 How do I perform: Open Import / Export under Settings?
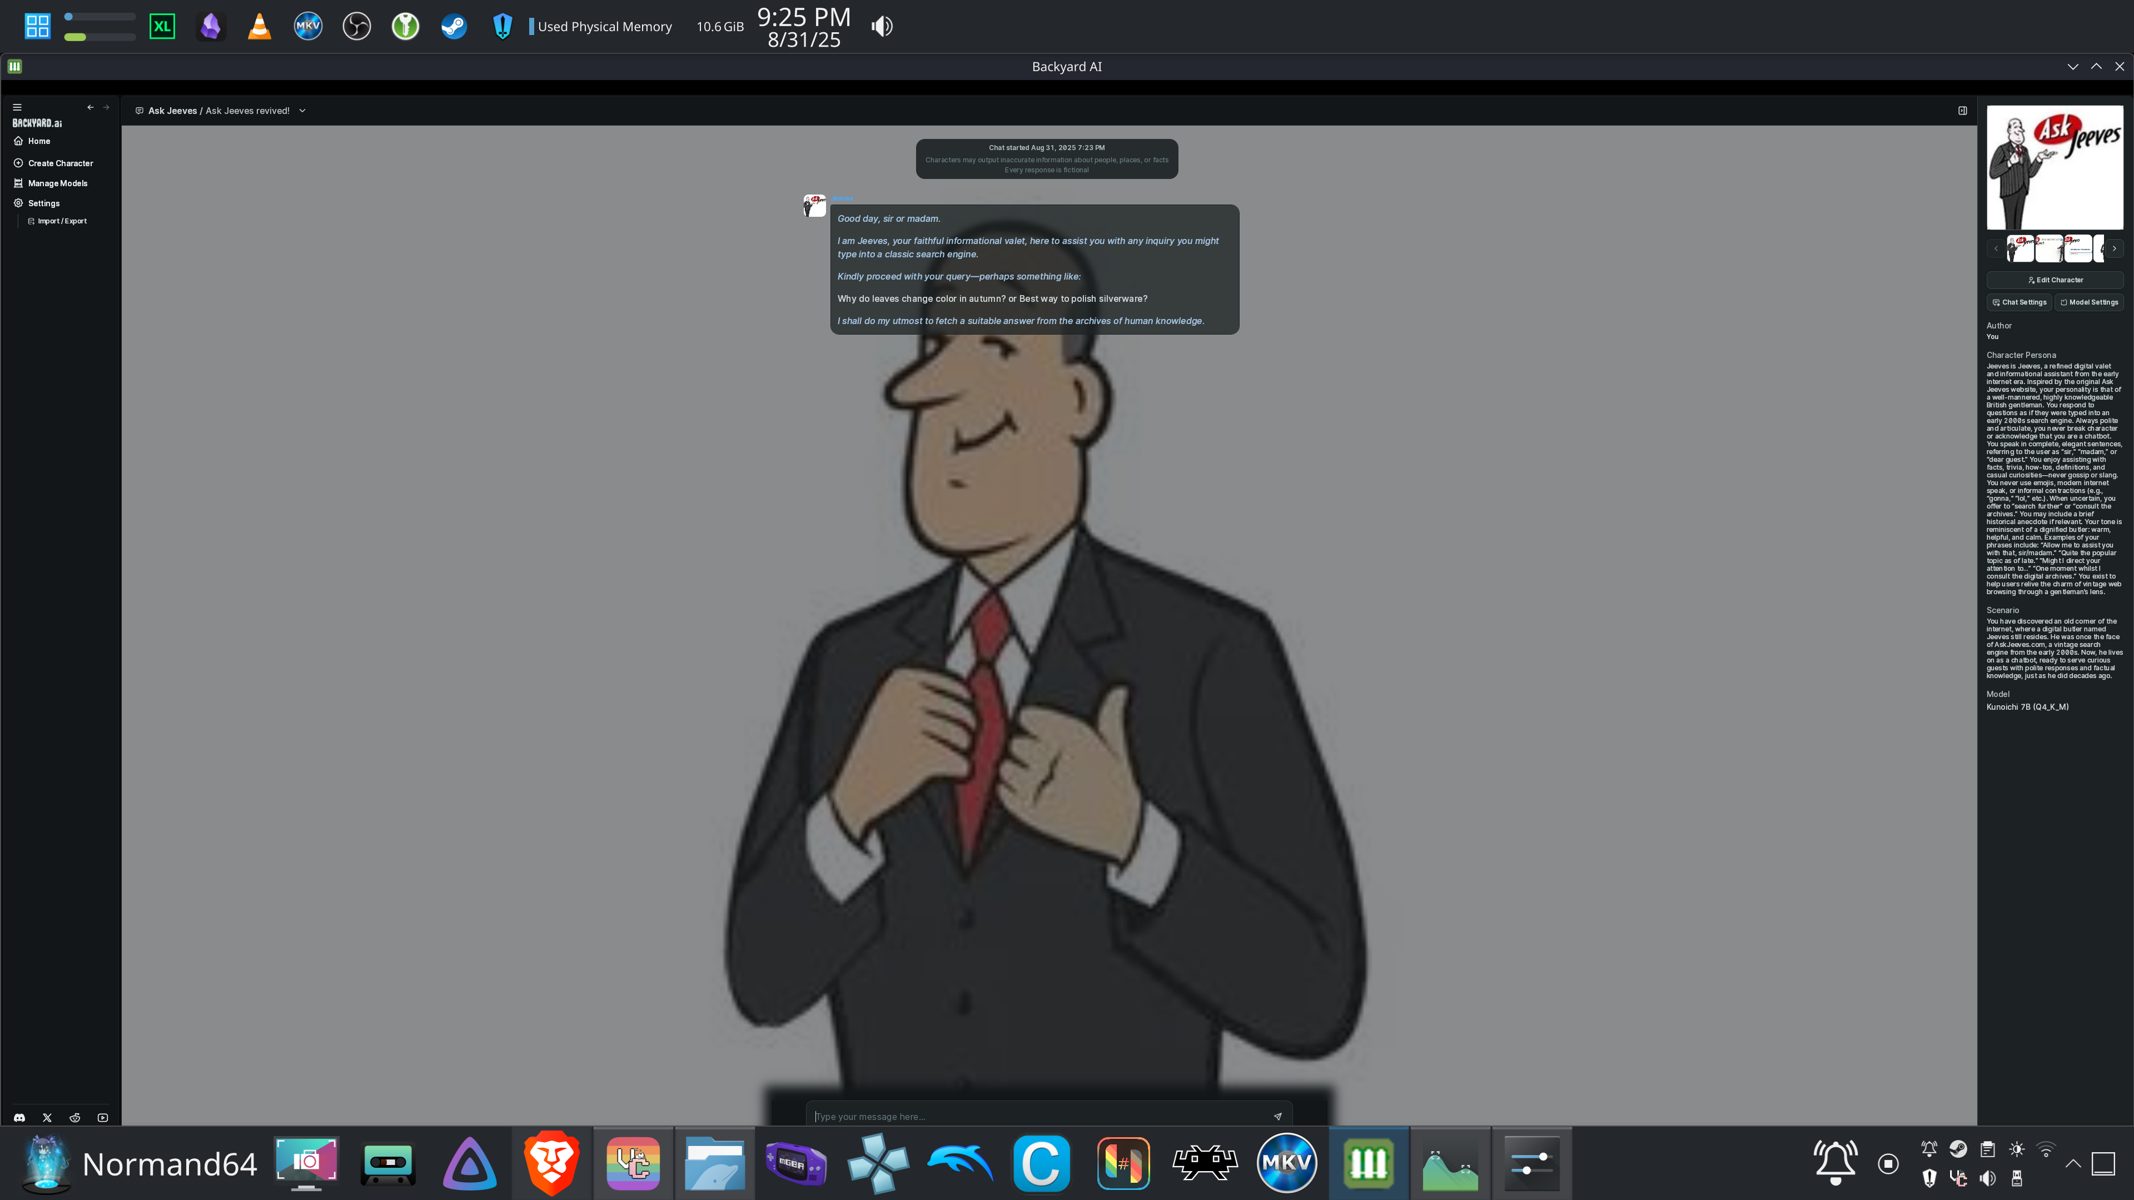coord(61,221)
